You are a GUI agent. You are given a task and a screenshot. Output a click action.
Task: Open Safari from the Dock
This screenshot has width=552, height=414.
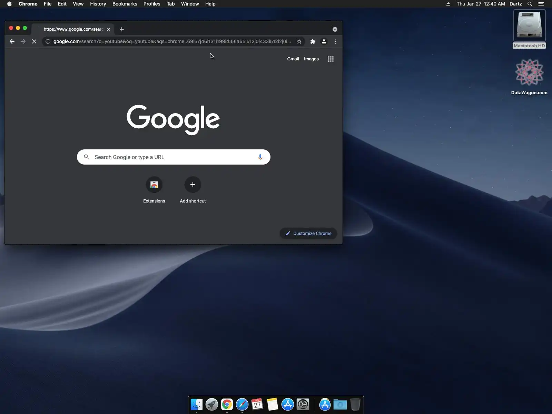coord(242,404)
